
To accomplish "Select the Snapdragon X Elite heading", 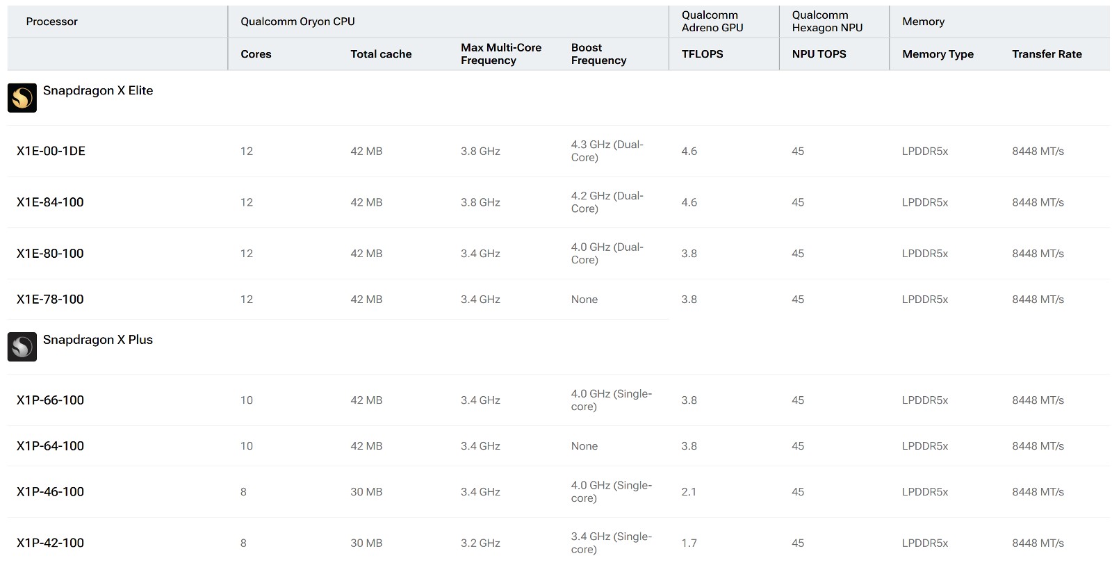I will 98,90.
